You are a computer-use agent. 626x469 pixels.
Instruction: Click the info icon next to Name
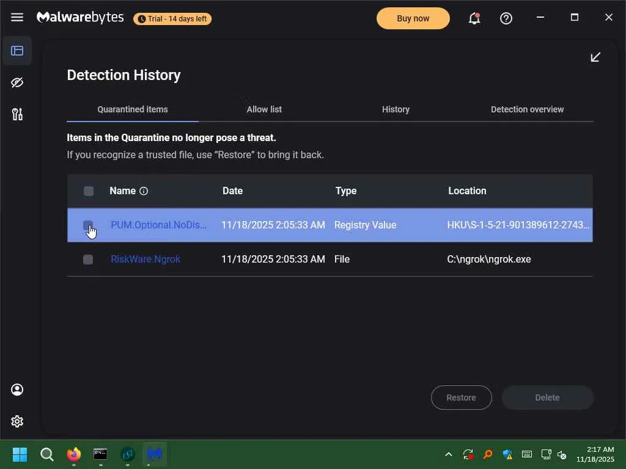tap(144, 191)
